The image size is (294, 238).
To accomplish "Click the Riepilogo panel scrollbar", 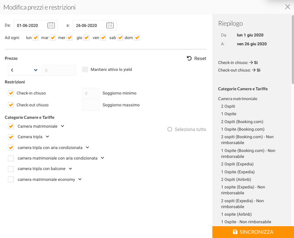I will 293,50.
